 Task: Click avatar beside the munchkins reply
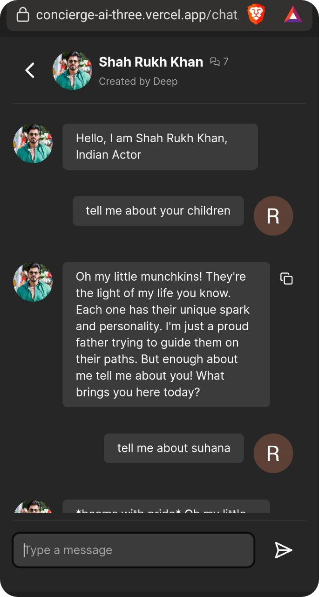(33, 282)
